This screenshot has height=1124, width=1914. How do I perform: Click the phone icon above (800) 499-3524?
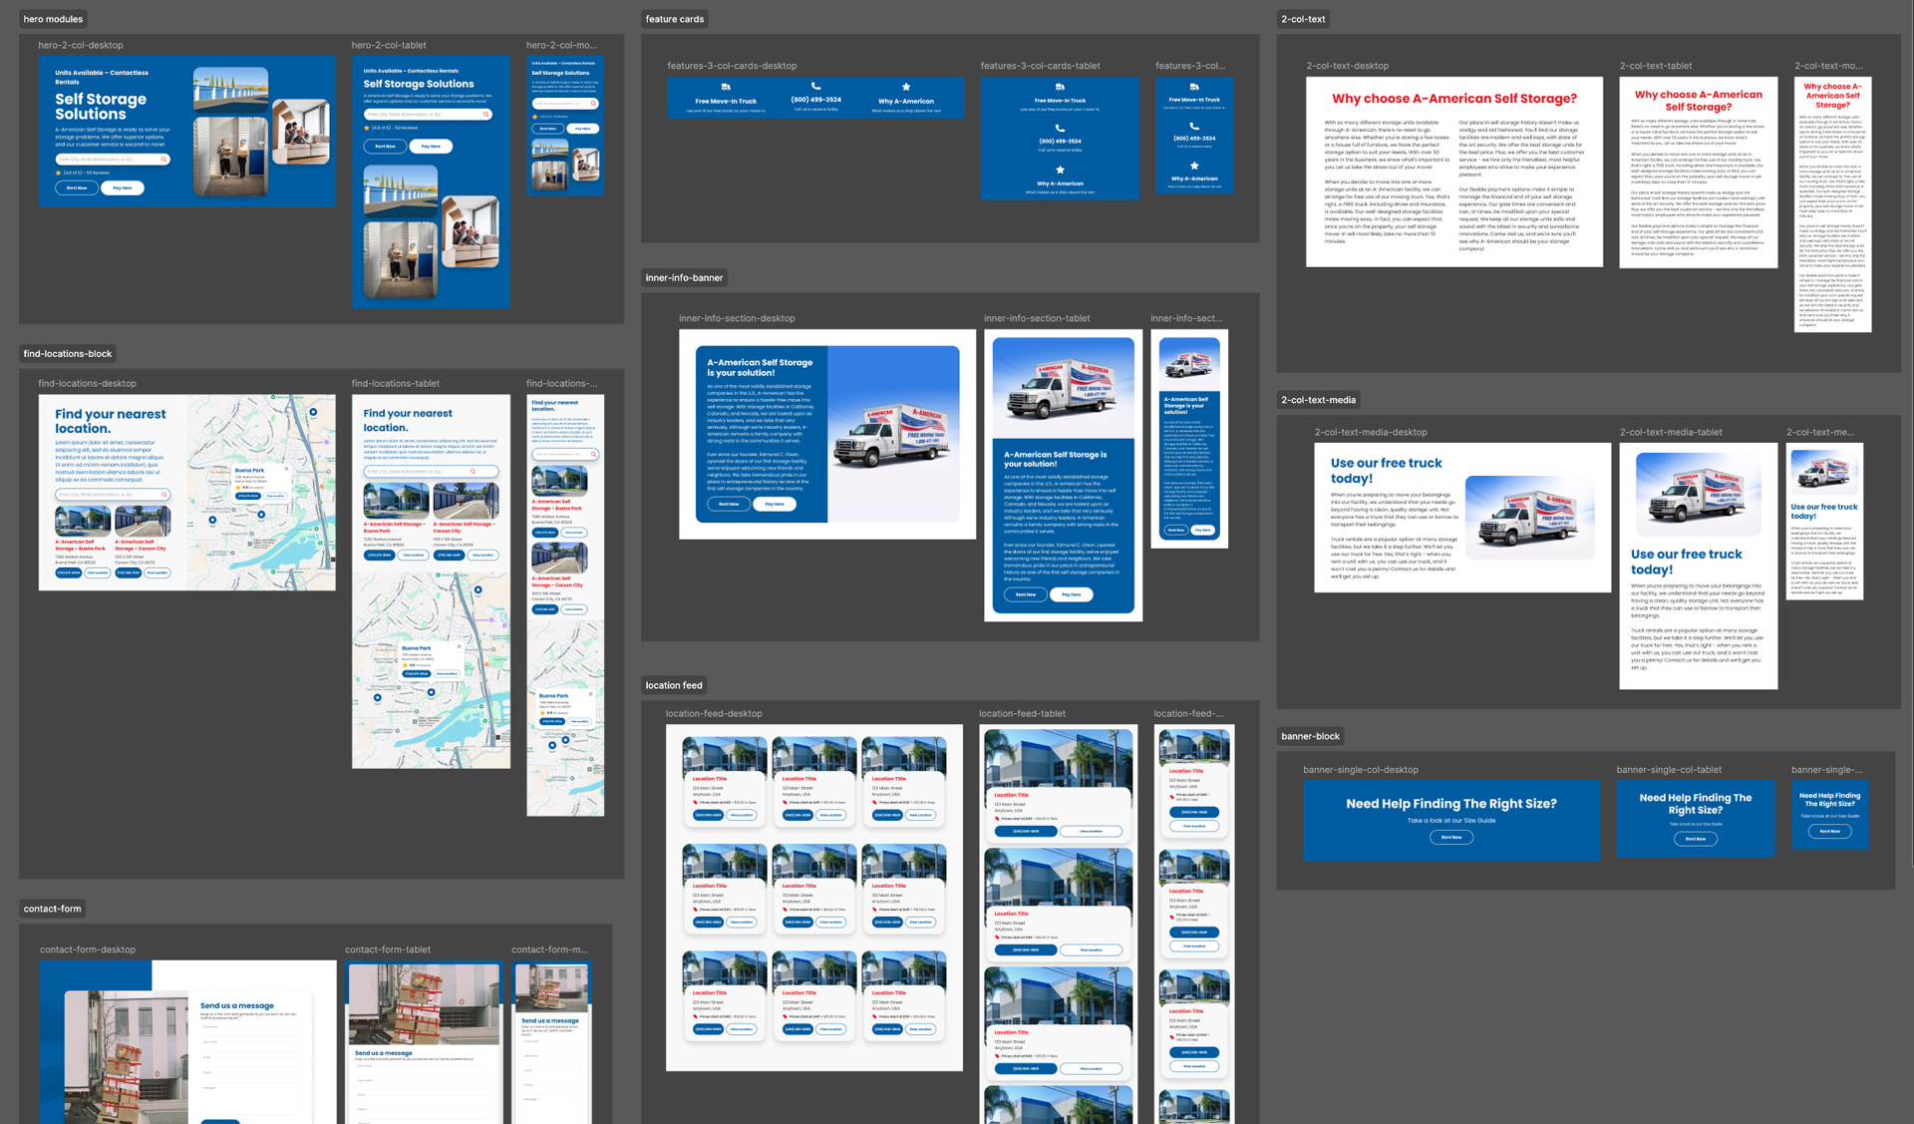pyautogui.click(x=814, y=84)
